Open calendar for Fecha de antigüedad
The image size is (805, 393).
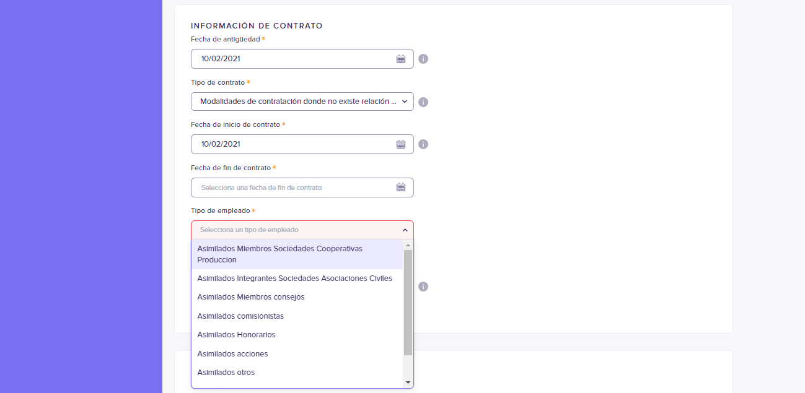click(401, 59)
